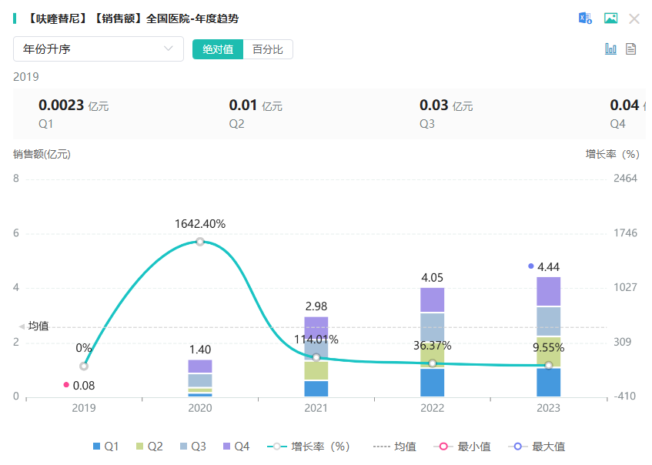This screenshot has width=652, height=465.
Task: Select the 绝对值 tab
Action: click(x=218, y=49)
